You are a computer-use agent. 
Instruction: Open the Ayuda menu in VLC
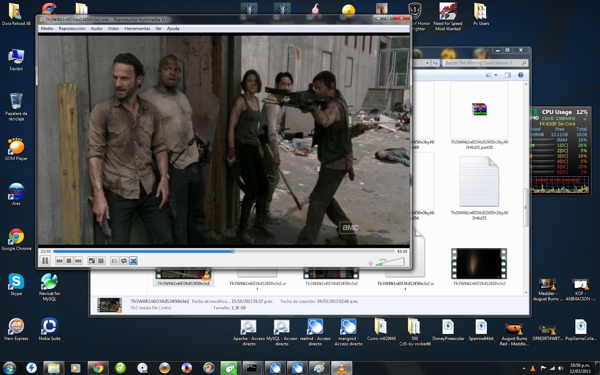[173, 29]
